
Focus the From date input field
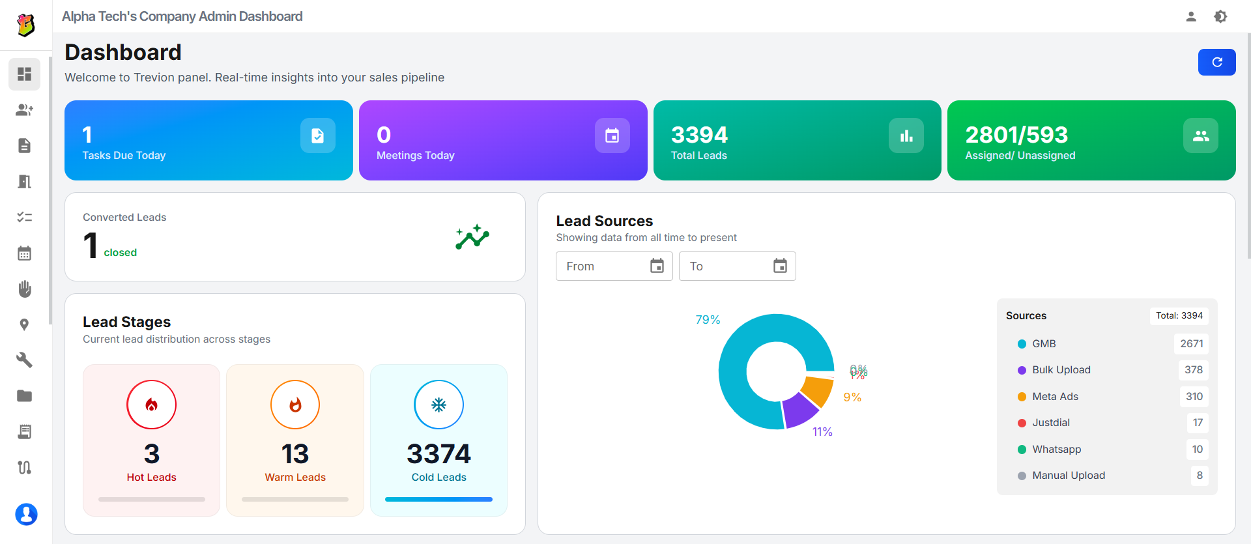(x=614, y=266)
